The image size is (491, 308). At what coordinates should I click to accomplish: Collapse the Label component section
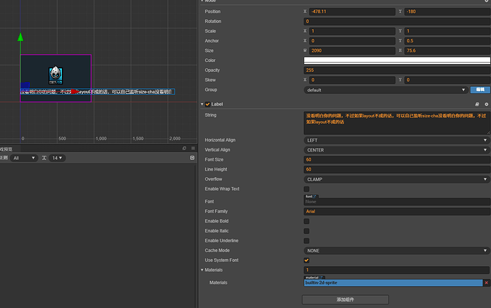click(x=202, y=104)
